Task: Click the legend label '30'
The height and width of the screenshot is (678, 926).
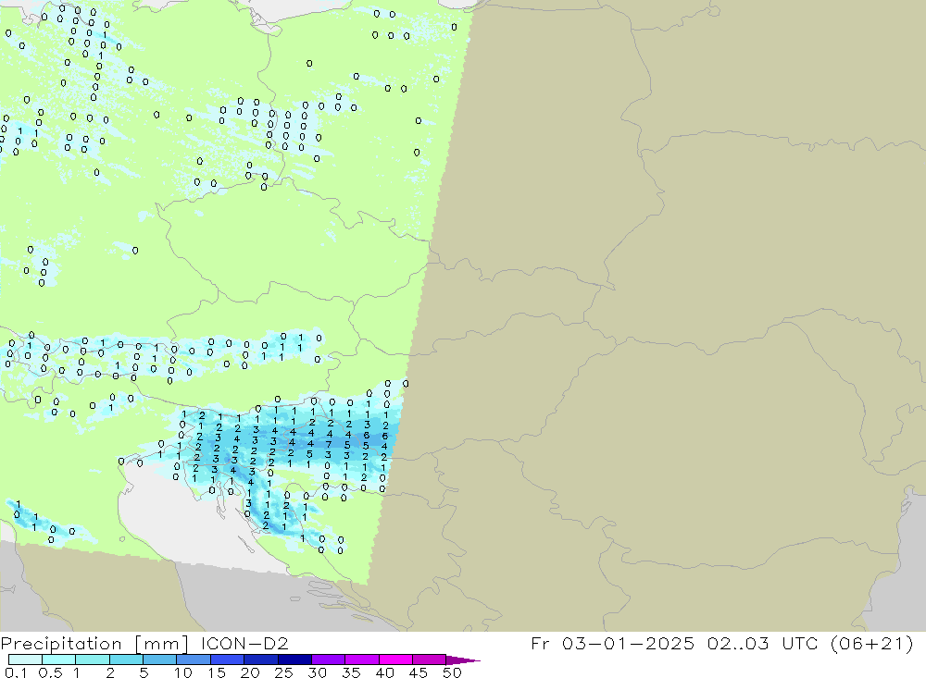Action: [x=317, y=672]
